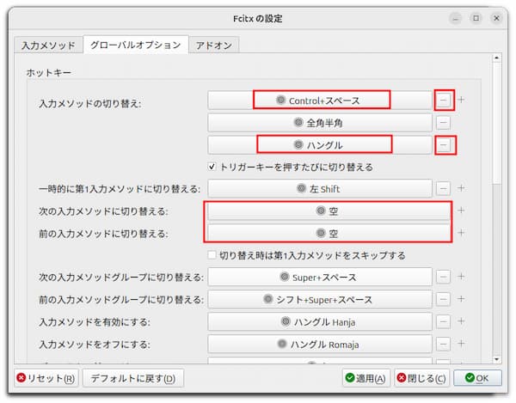Click the Super+スペース hotkey button
516x403 pixels.
click(x=320, y=277)
